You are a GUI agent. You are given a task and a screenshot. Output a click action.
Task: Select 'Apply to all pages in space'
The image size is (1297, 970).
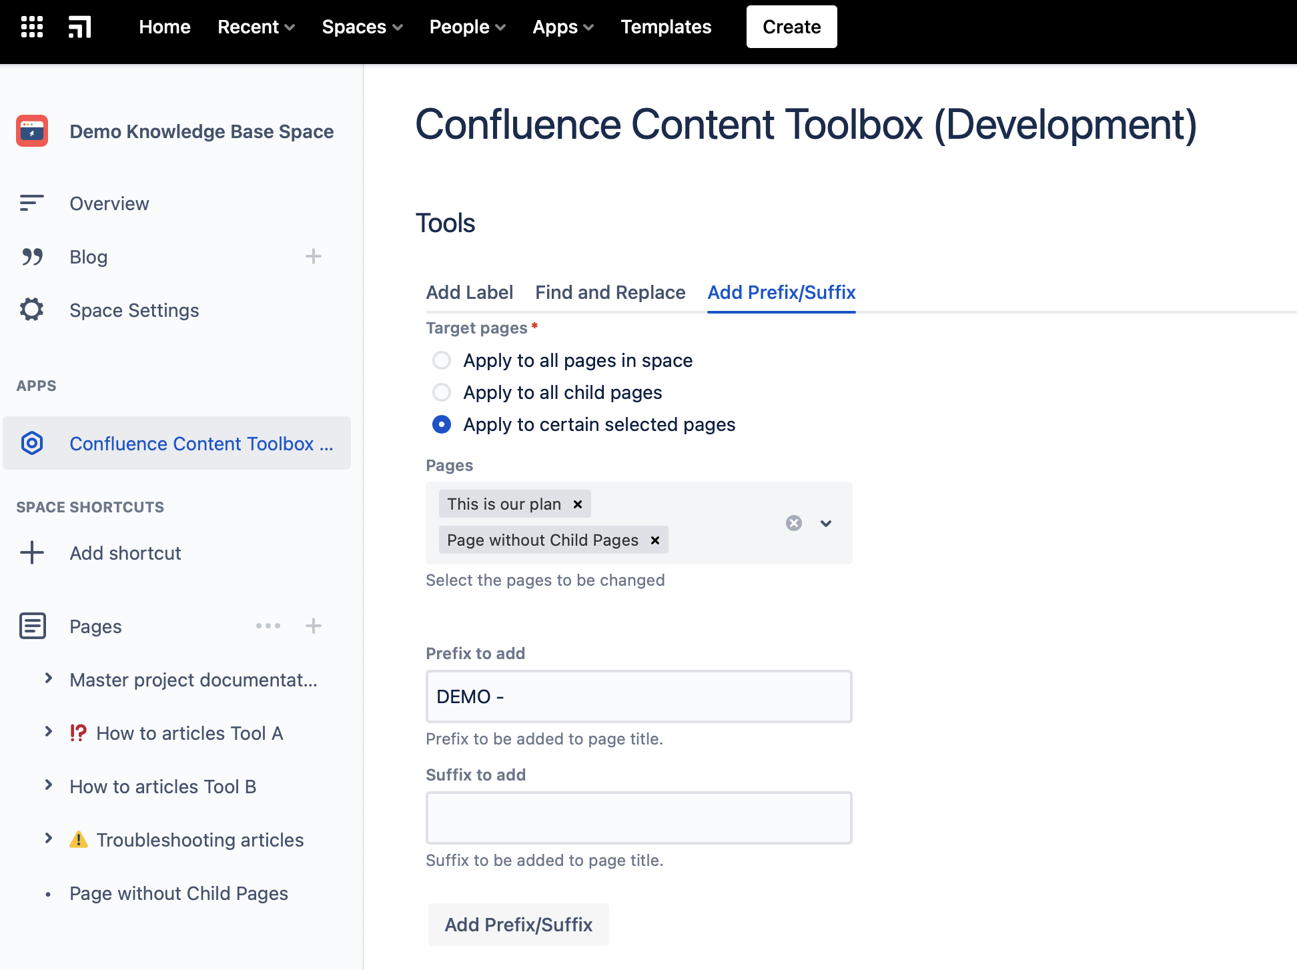click(442, 360)
